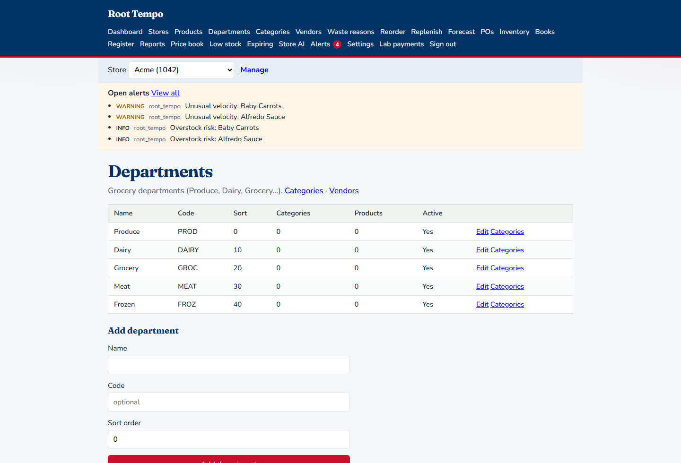
Task: Edit the Grocery department
Action: (482, 268)
